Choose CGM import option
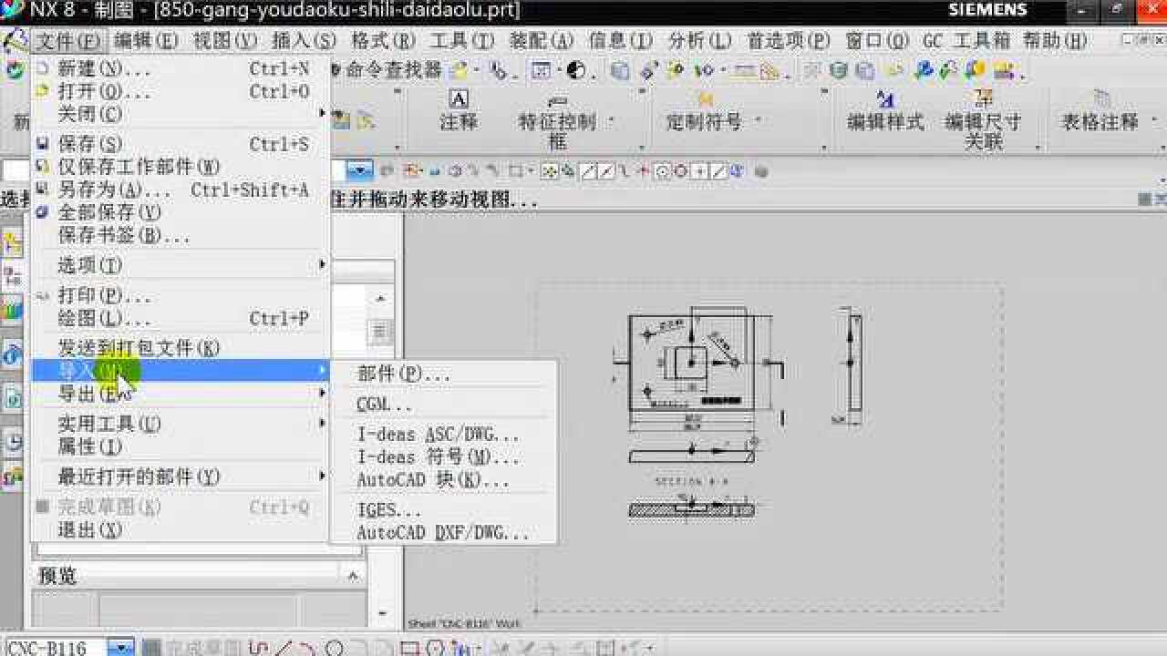 (444, 404)
